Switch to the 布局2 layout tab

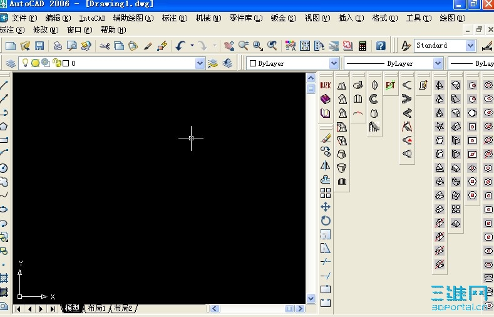pos(123,308)
